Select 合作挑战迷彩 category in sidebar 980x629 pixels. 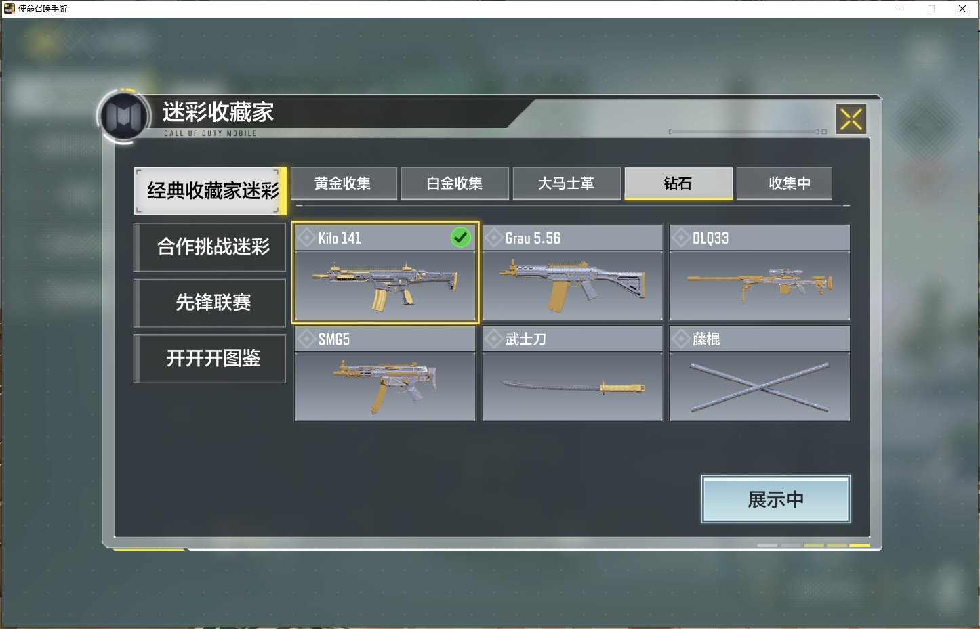coord(210,247)
